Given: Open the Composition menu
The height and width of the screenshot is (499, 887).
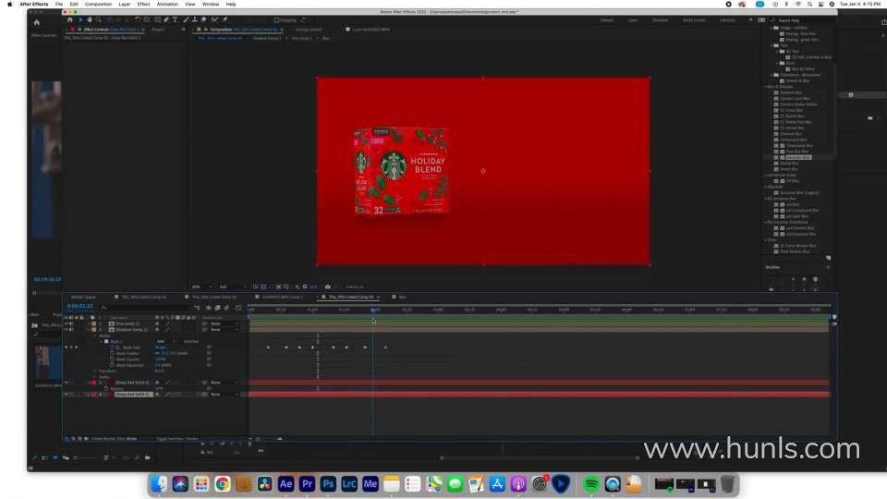Looking at the screenshot, I should pyautogui.click(x=99, y=4).
